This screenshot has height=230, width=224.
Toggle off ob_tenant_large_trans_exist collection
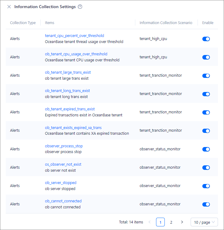point(206,76)
